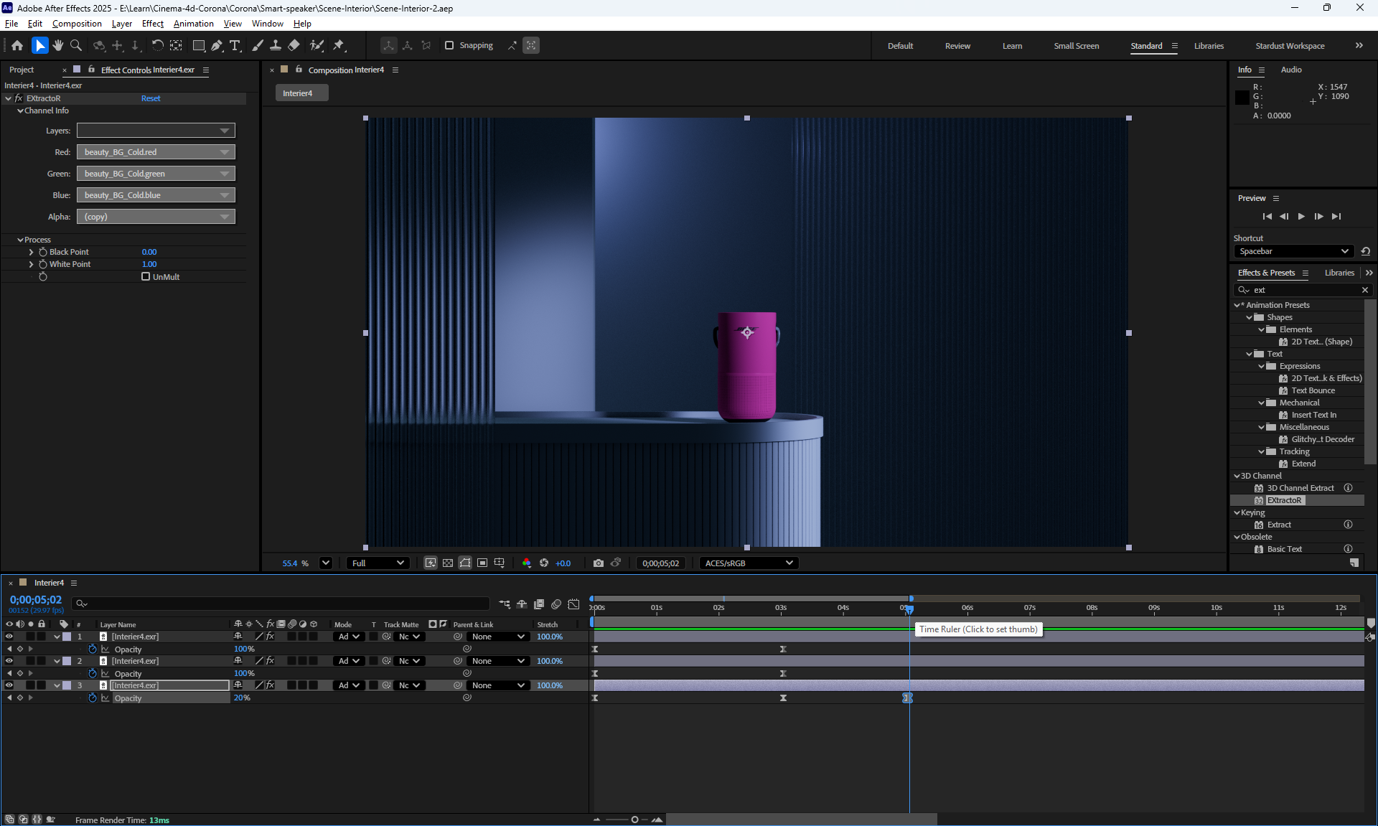This screenshot has height=826, width=1378.
Task: Collapse the Channel Info section
Action: coord(21,111)
